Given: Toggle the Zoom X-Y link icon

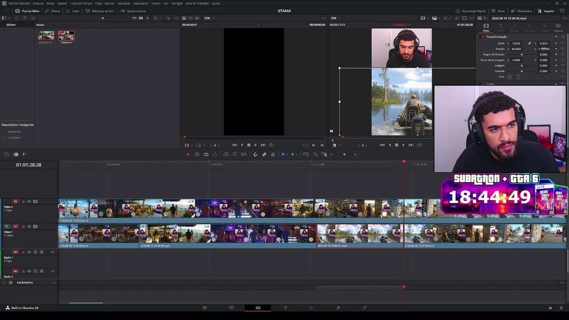Looking at the screenshot, I should click(529, 44).
